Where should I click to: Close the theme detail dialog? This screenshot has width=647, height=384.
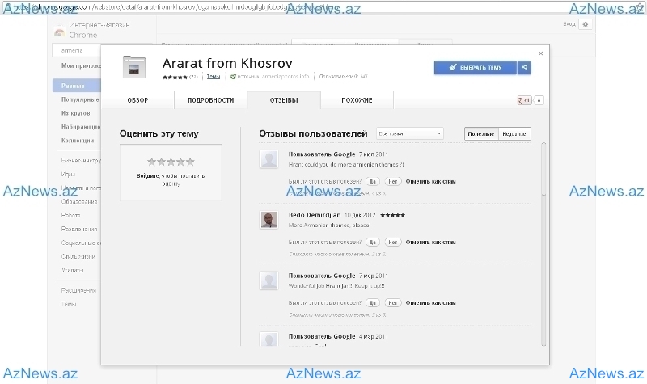(x=540, y=53)
